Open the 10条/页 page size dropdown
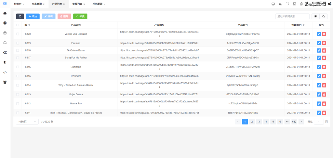This screenshot has height=158, width=333. click(x=27, y=122)
